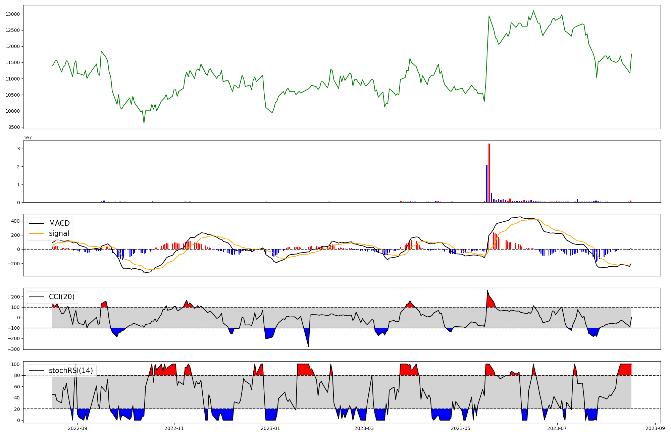This screenshot has width=671, height=436.
Task: Click the black MACD line swatch in legend
Action: click(36, 223)
